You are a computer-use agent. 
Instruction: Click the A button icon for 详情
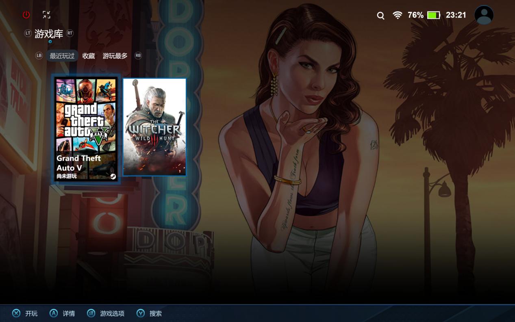(54, 313)
